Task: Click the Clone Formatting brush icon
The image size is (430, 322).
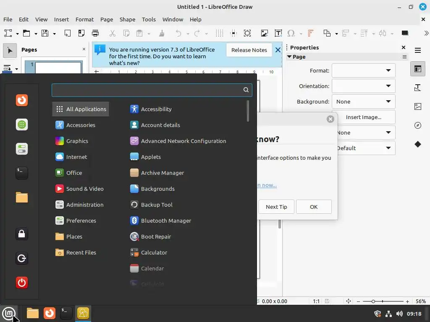Action: point(162,33)
